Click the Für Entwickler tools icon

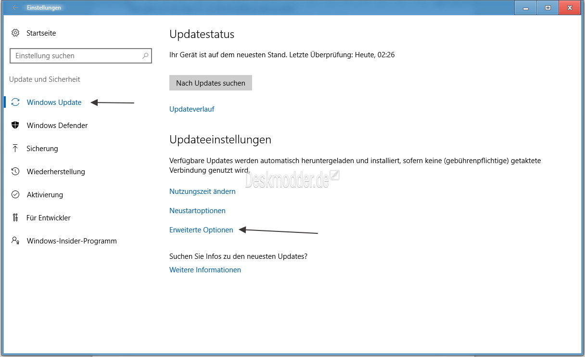coord(15,217)
